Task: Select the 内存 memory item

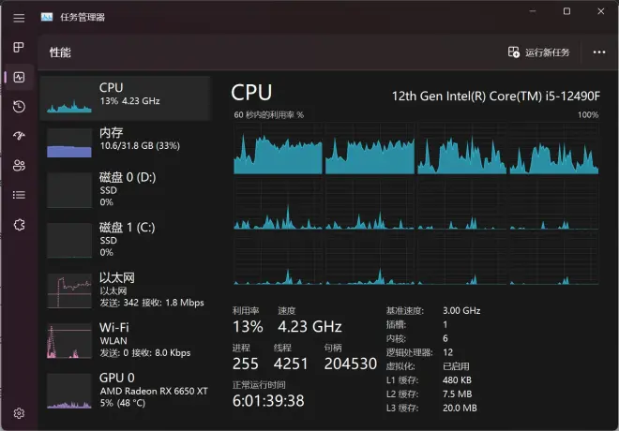Action: click(x=125, y=142)
